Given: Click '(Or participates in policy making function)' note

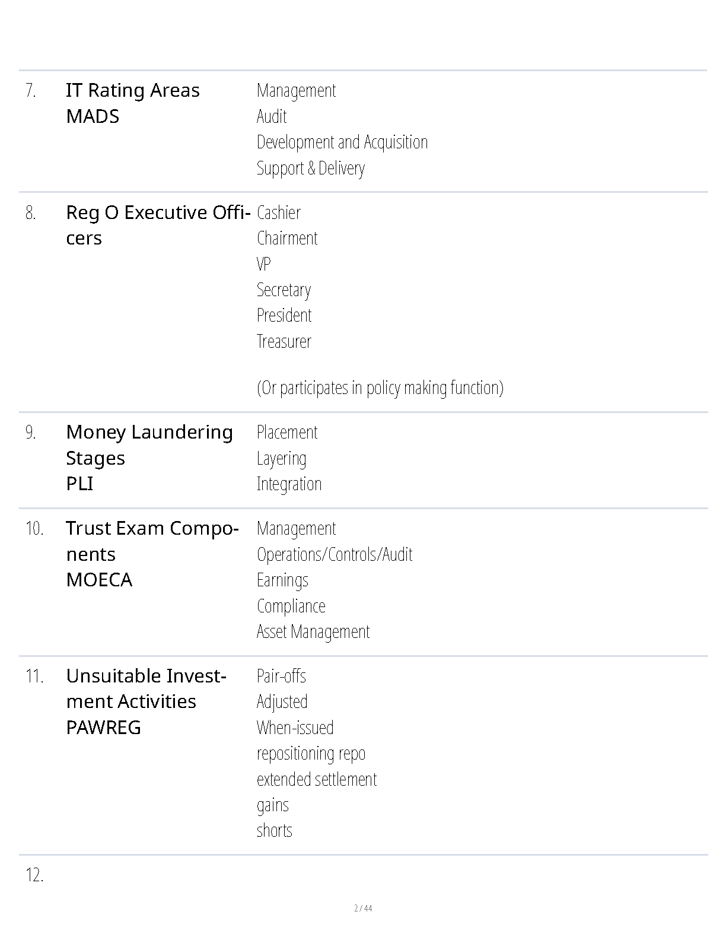Looking at the screenshot, I should [380, 388].
